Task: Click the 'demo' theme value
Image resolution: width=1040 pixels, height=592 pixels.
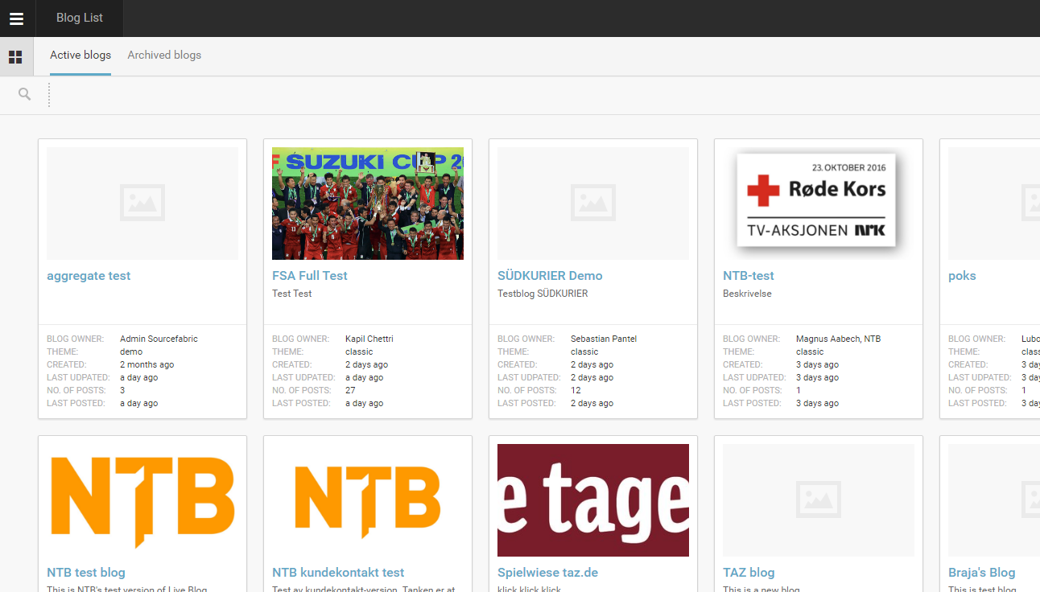Action: click(131, 351)
